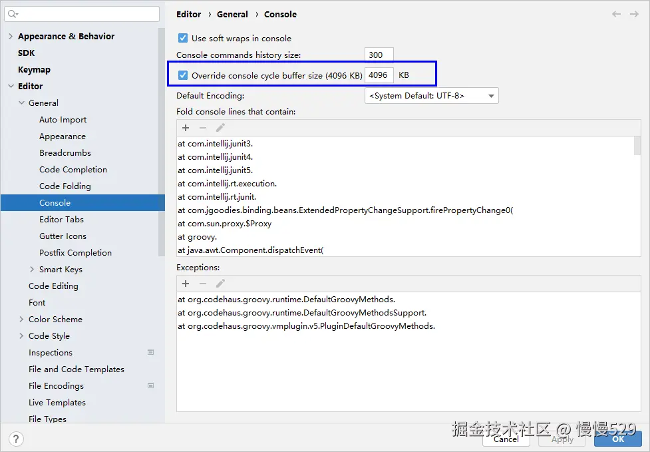
Task: Open help with the question mark button
Action: (x=16, y=439)
